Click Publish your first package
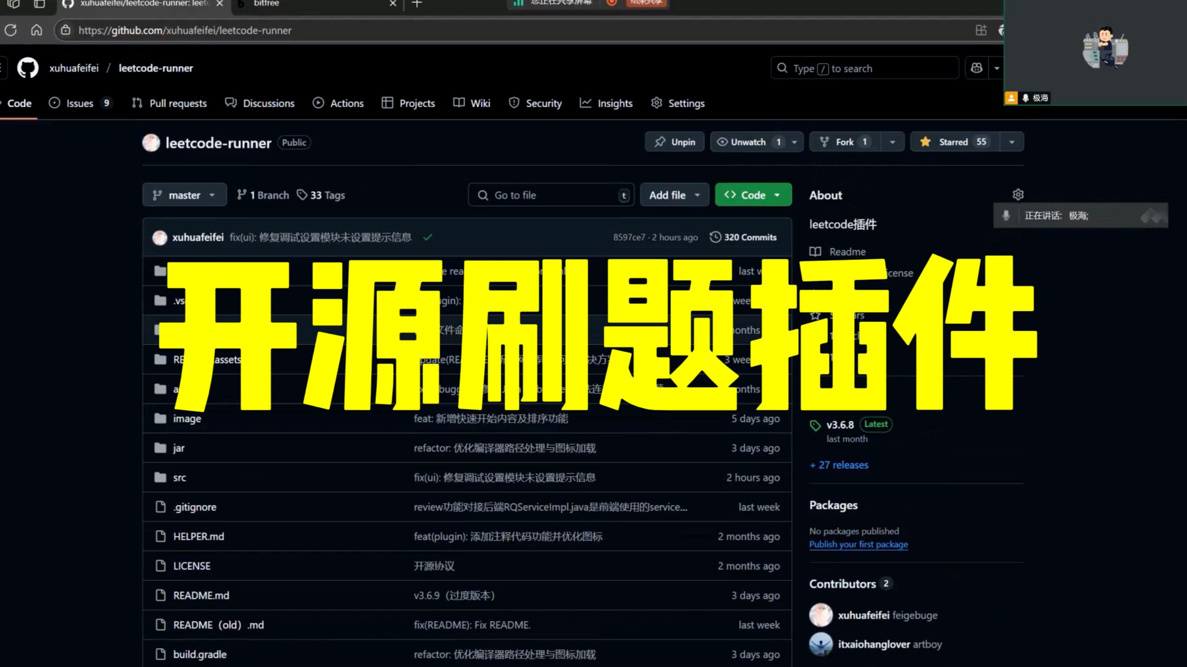 pyautogui.click(x=858, y=544)
